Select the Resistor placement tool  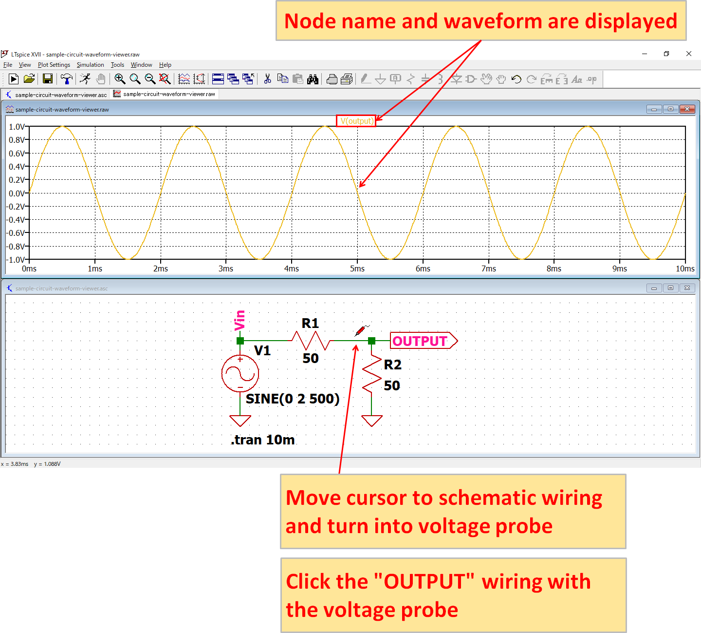pyautogui.click(x=410, y=79)
